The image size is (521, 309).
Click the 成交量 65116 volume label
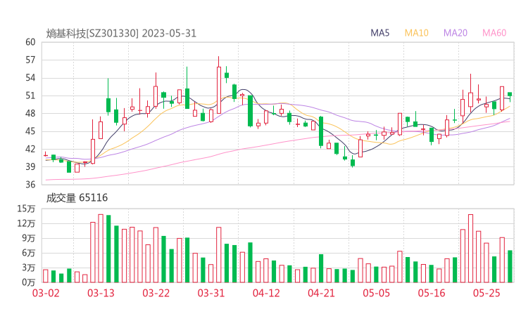click(x=77, y=198)
